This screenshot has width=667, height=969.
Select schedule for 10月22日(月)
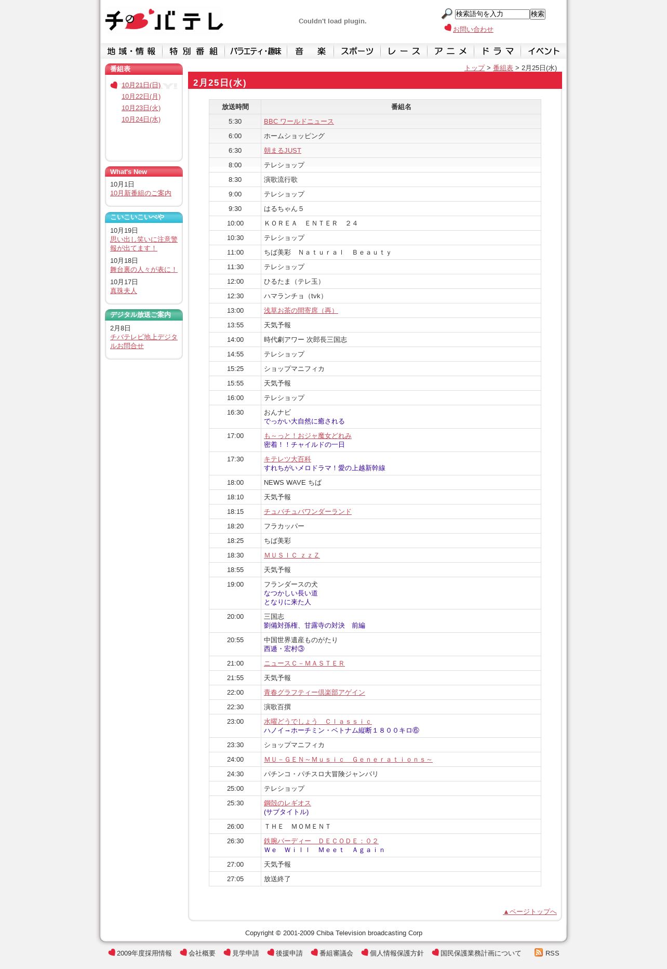[x=141, y=97]
